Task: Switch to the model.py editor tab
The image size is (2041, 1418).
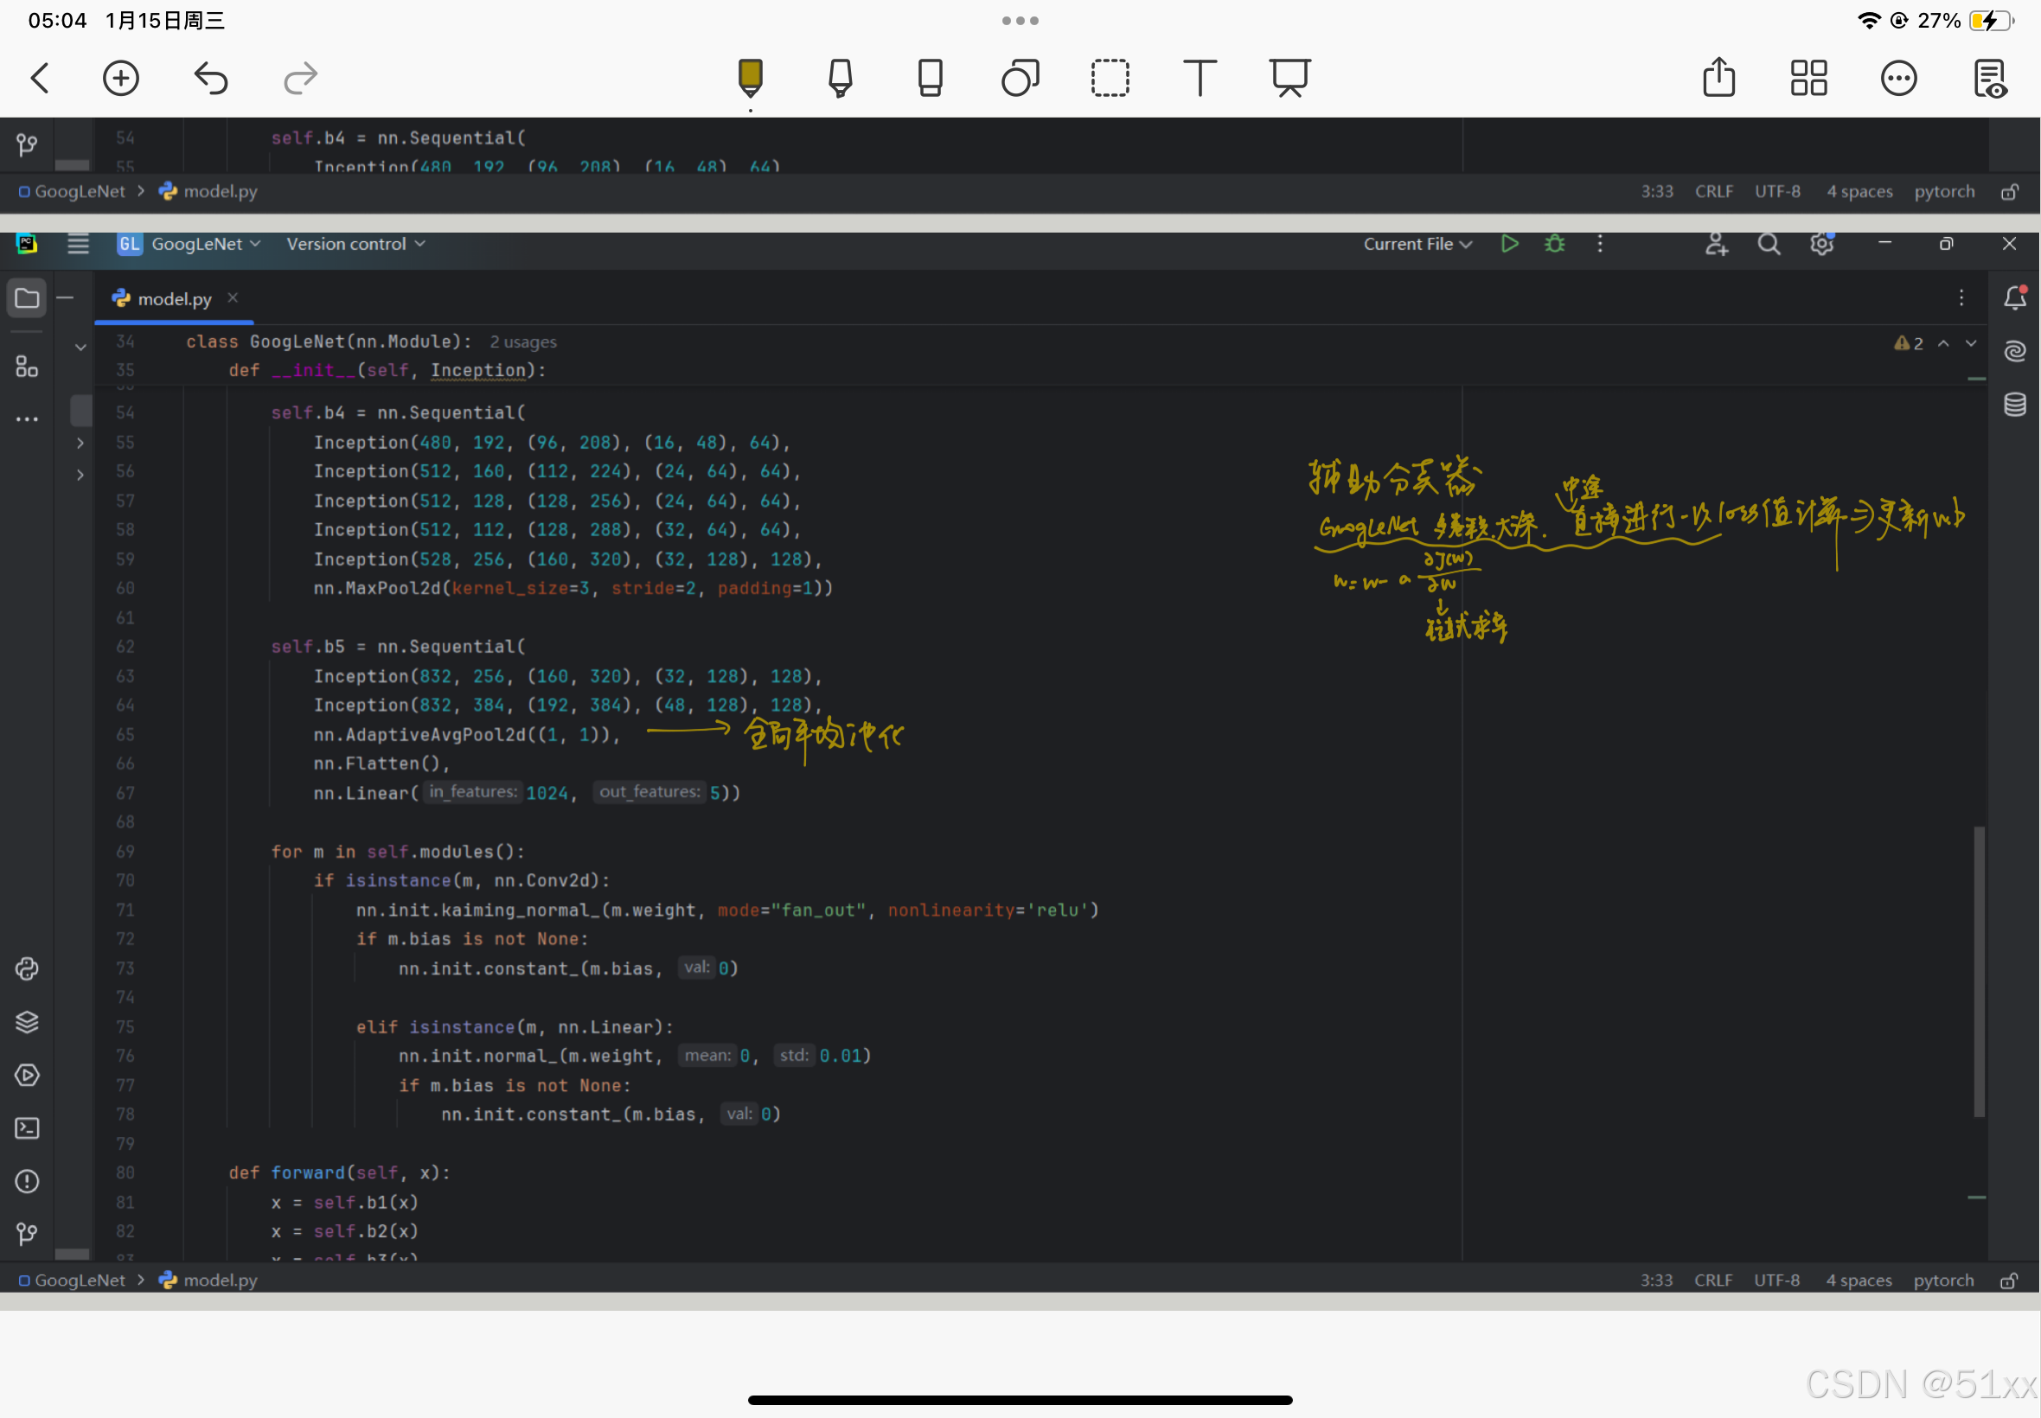Action: click(174, 298)
